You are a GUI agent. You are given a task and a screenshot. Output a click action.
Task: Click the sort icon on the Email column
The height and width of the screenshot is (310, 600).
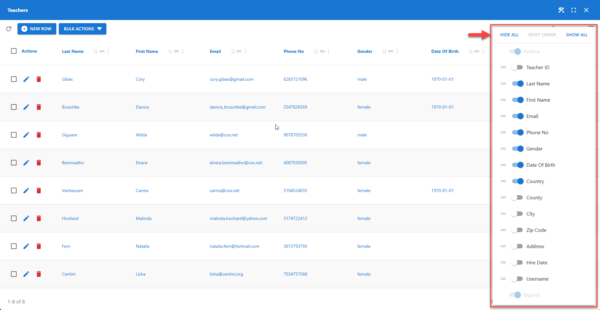[x=233, y=51]
